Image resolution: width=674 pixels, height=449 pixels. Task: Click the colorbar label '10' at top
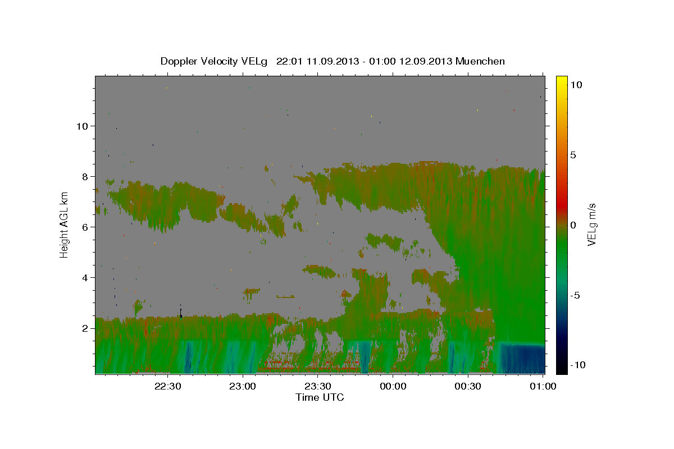pos(576,84)
